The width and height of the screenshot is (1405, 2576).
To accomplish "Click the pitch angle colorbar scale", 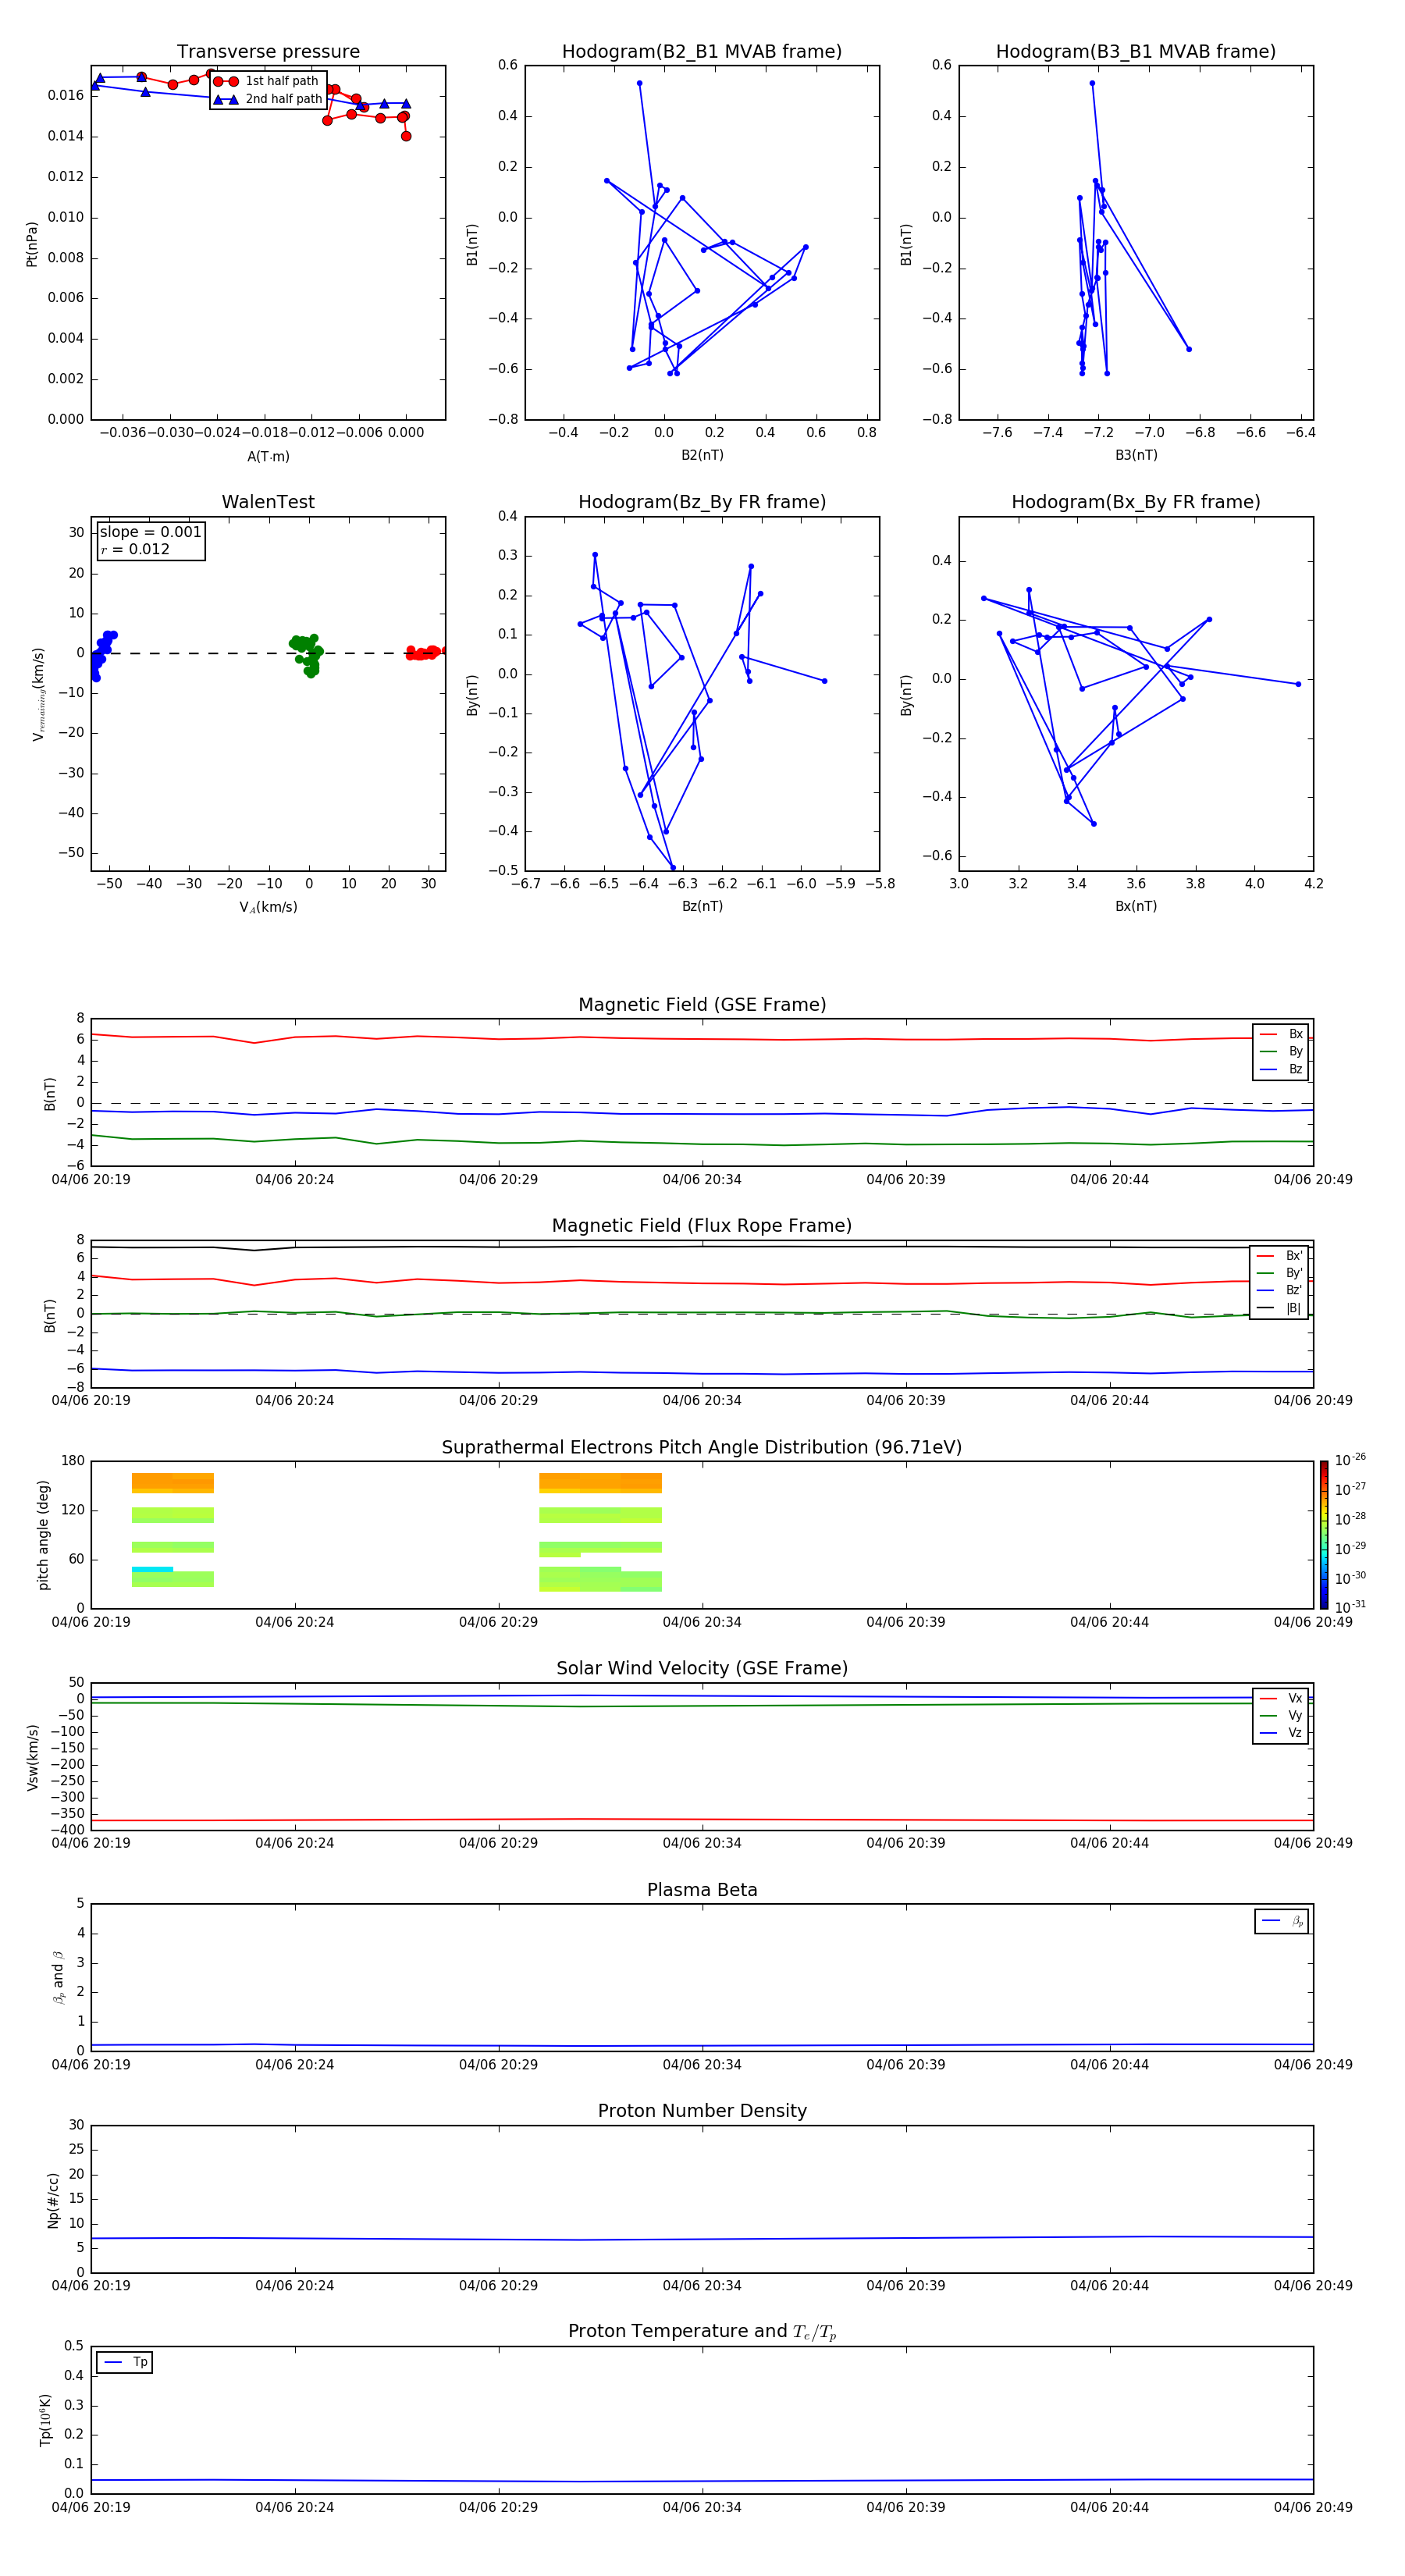I will click(1324, 1534).
